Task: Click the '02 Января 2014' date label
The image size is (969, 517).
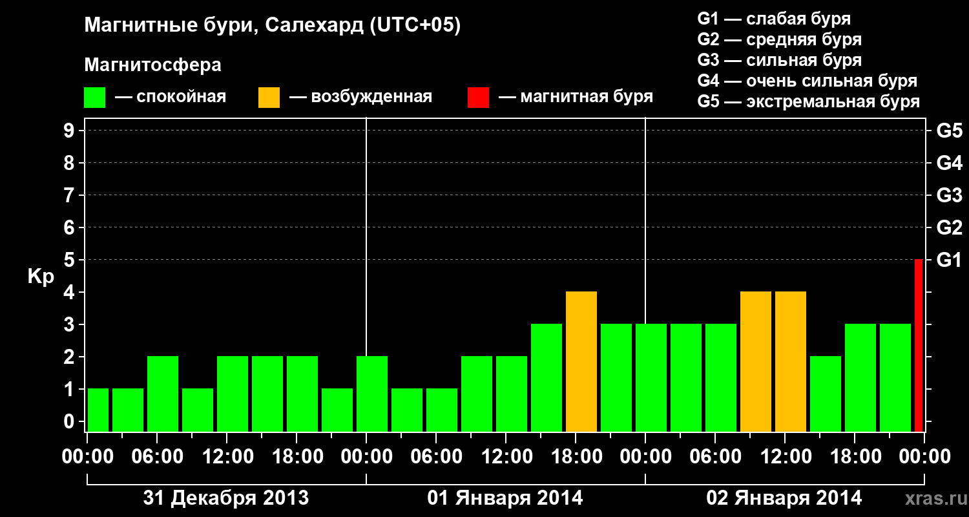Action: coord(784,498)
